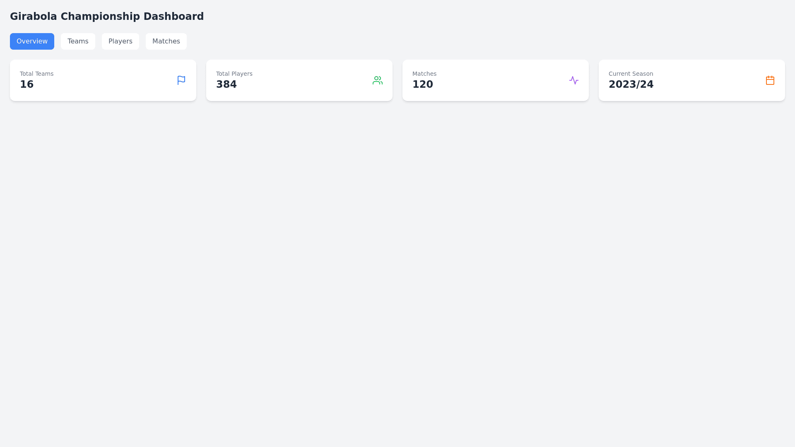Screen dimensions: 795x447
Task: Open the Players tab
Action: coord(120,41)
